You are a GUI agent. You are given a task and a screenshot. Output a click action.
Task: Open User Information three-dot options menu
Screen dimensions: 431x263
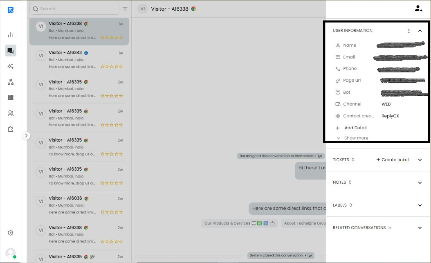(x=409, y=31)
